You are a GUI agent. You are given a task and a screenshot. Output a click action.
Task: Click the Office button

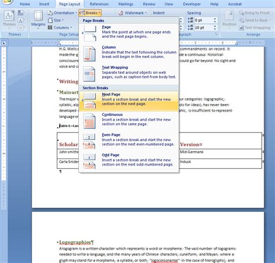8,2
